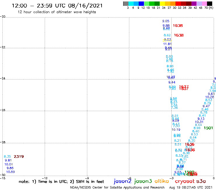Click 'NOAA/NESDIS Center for Satellite Applications and Research'

point(117,188)
